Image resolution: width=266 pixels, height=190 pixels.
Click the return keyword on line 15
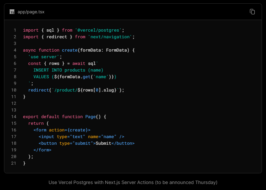coord(36,123)
